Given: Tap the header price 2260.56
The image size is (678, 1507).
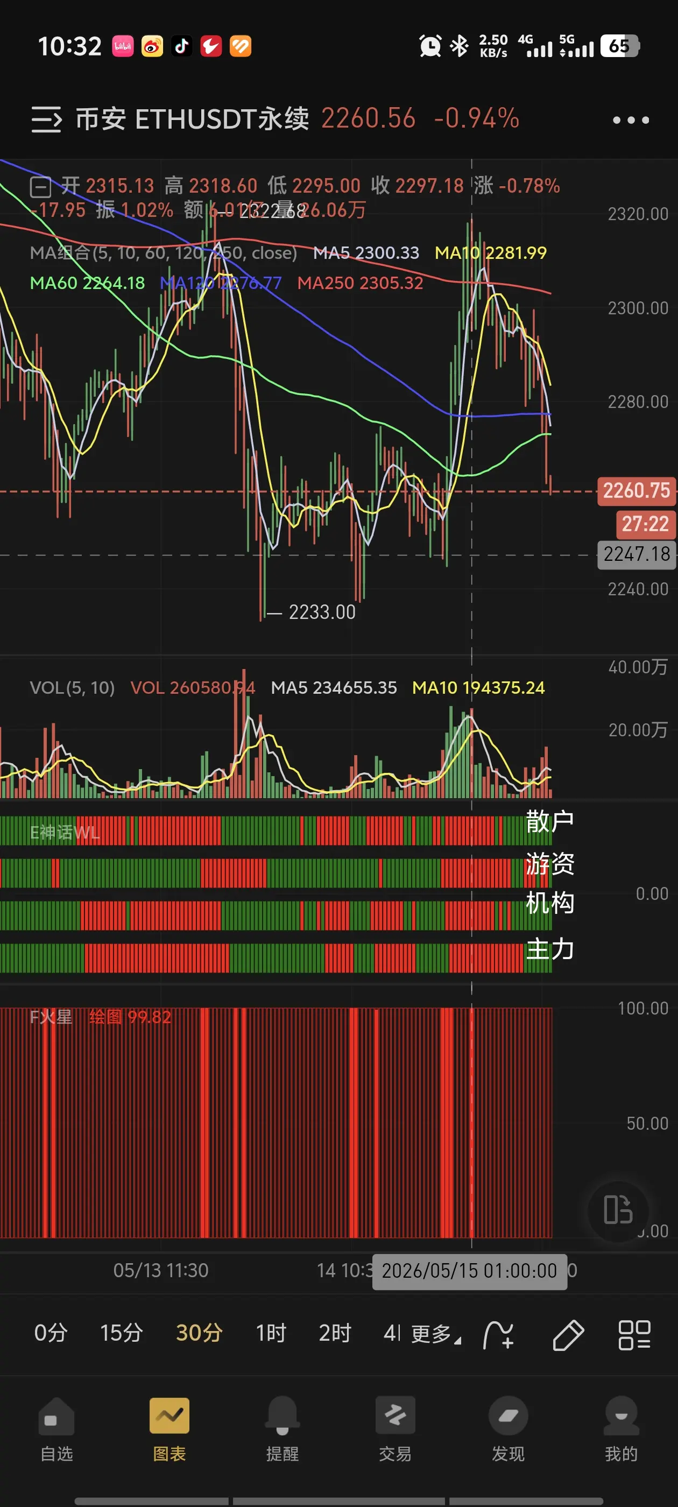Looking at the screenshot, I should point(369,119).
